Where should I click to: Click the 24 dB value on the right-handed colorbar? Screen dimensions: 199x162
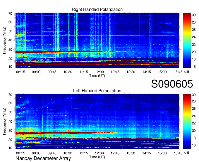pyautogui.click(x=194, y=37)
